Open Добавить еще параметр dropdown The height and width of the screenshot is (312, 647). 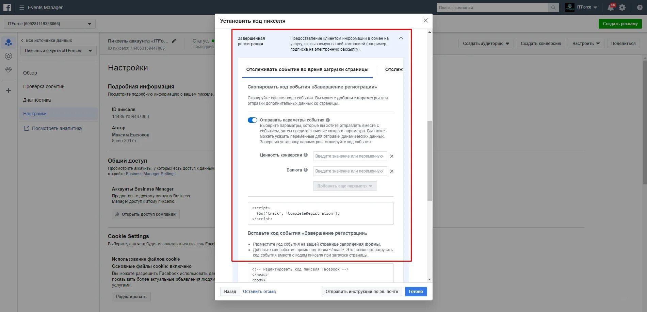(x=345, y=186)
